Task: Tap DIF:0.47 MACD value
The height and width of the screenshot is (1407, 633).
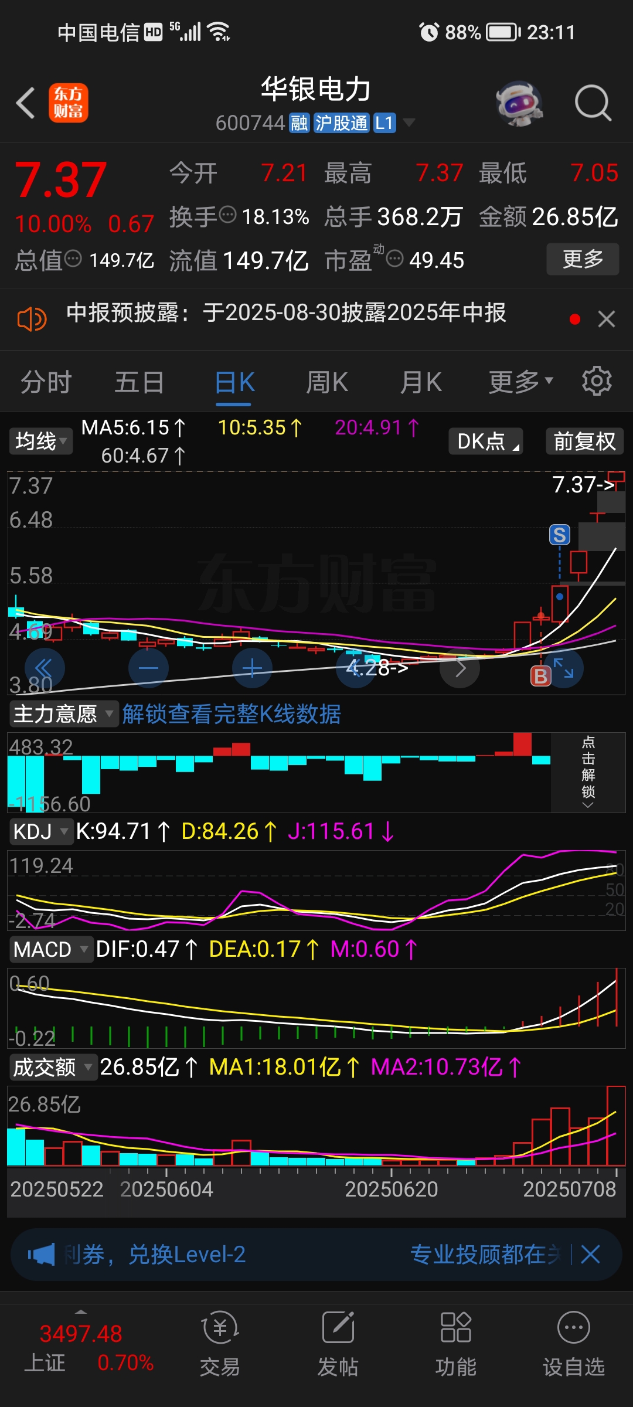Action: coord(147,949)
